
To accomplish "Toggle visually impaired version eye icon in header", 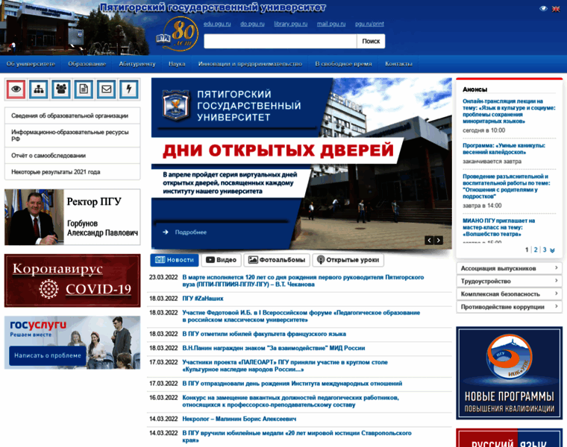I will (543, 9).
